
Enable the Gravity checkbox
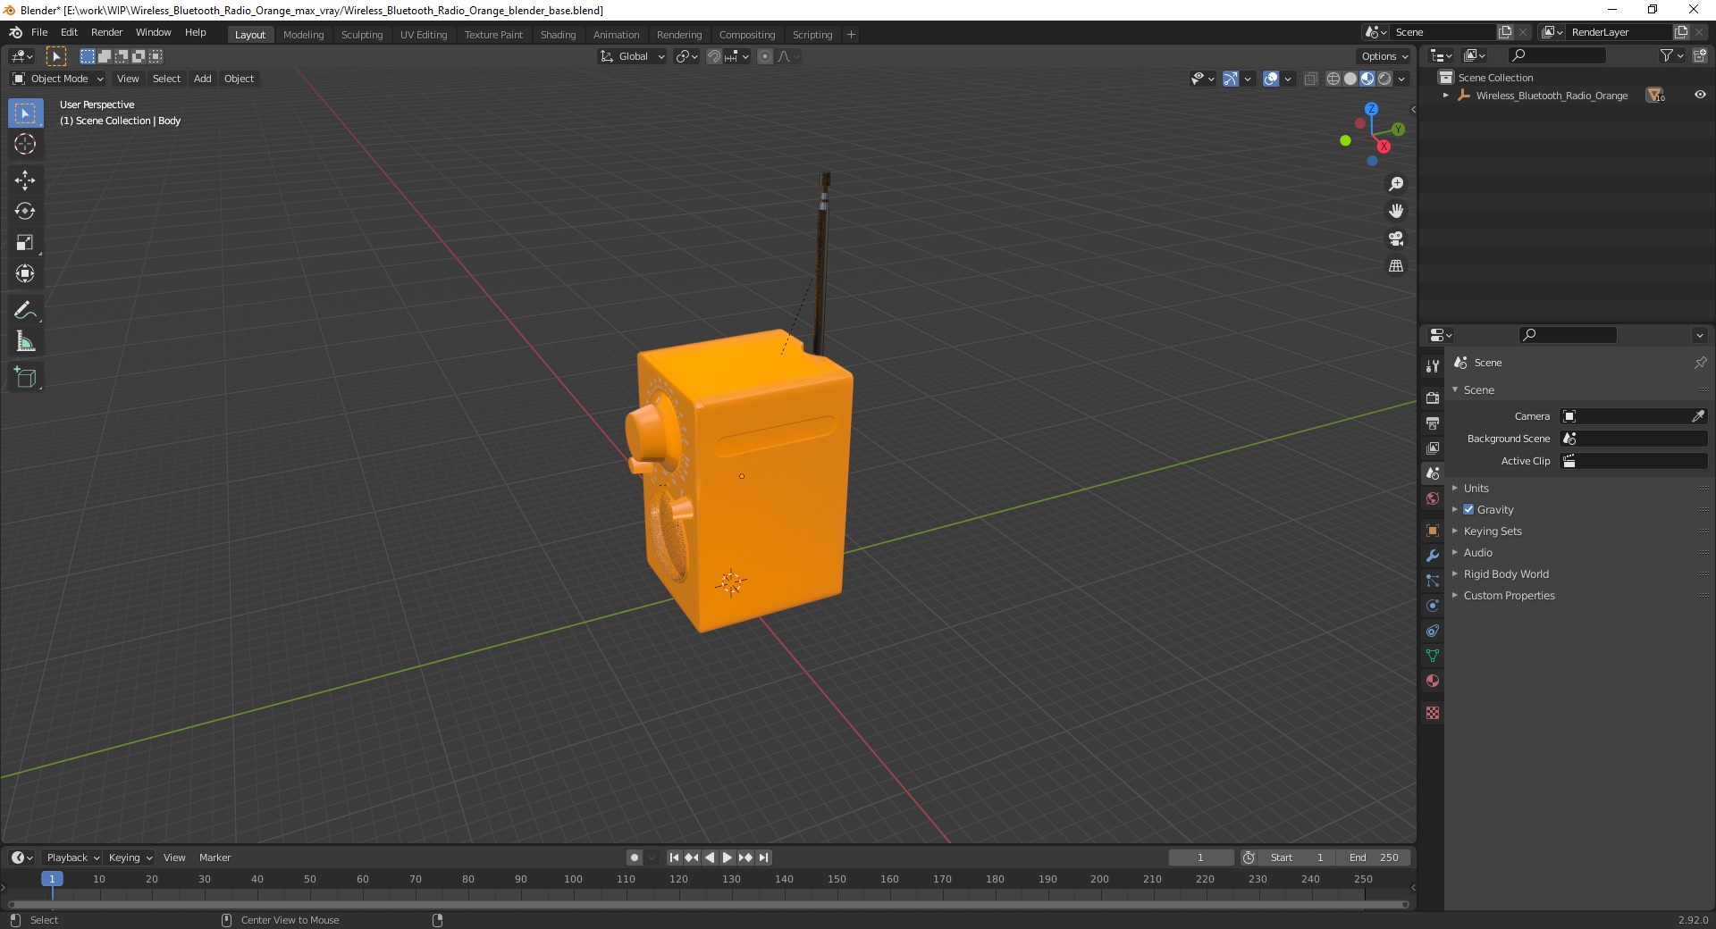click(x=1468, y=509)
